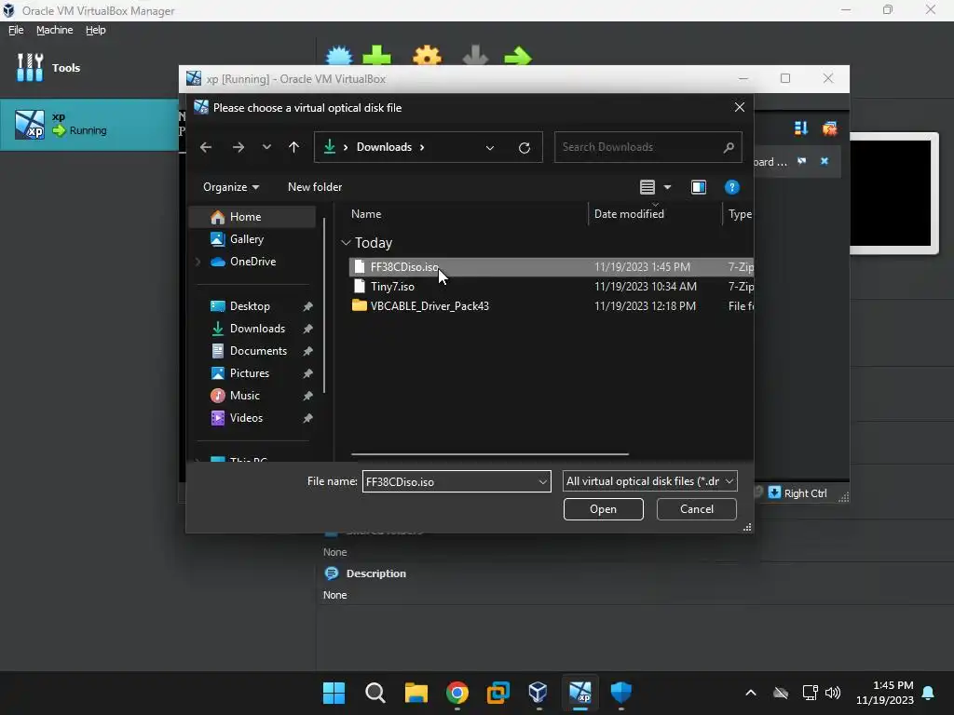Open Gallery in navigation pane
This screenshot has width=954, height=715.
coord(246,239)
